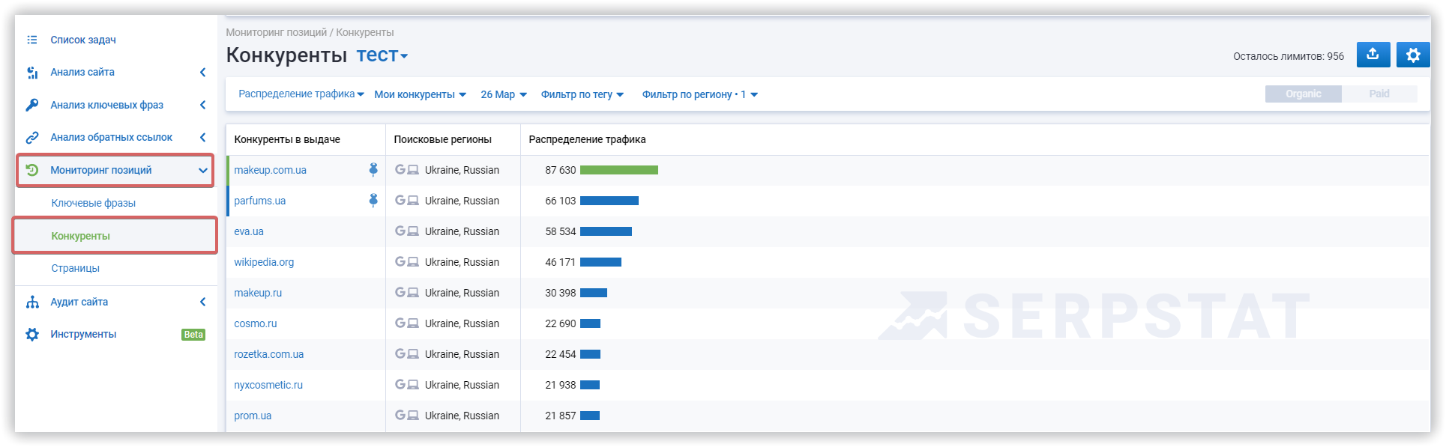This screenshot has height=447, width=1446.
Task: Click the blue traffic bar for eva.ua
Action: pos(606,231)
